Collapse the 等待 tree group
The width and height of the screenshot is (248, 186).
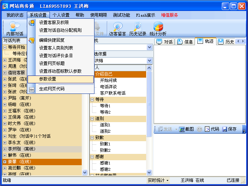tap(92, 100)
